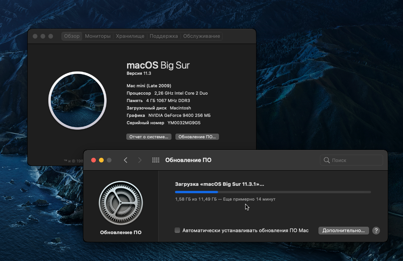Viewport: 403px width, 261px height.
Task: Click the NVIDIA GeForce 9400 256 МБ text
Action: pos(179,116)
